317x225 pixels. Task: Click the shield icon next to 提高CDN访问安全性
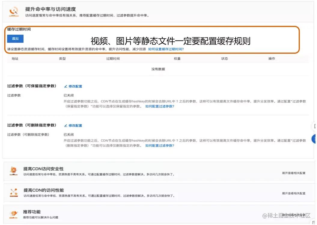[13, 170]
